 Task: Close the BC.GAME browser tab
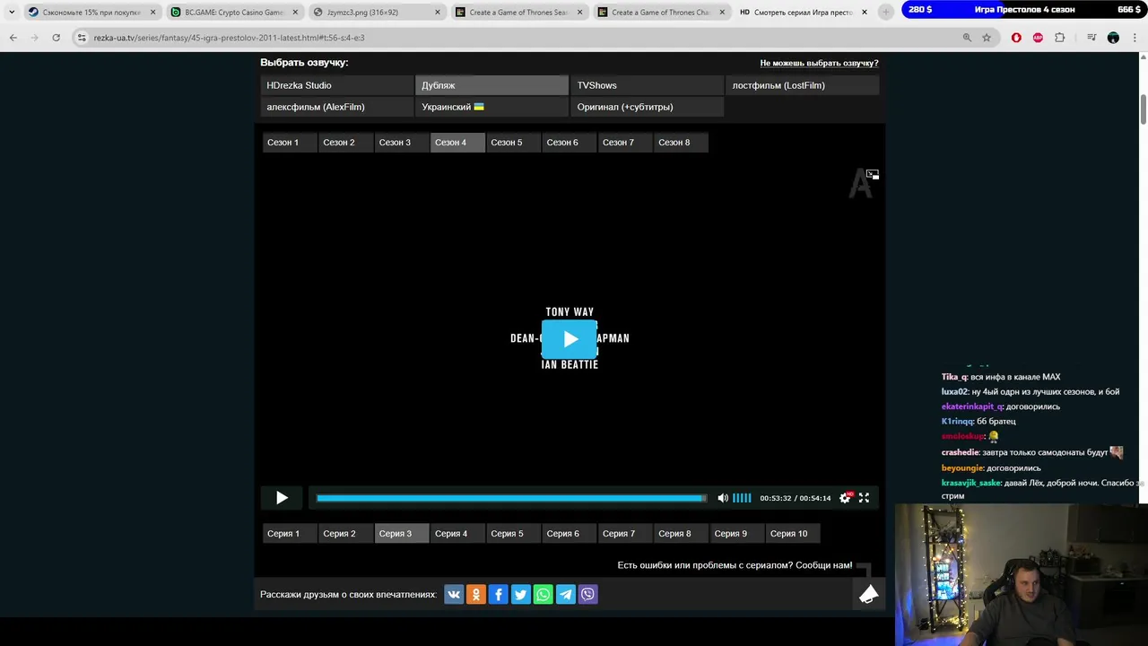pyautogui.click(x=295, y=13)
